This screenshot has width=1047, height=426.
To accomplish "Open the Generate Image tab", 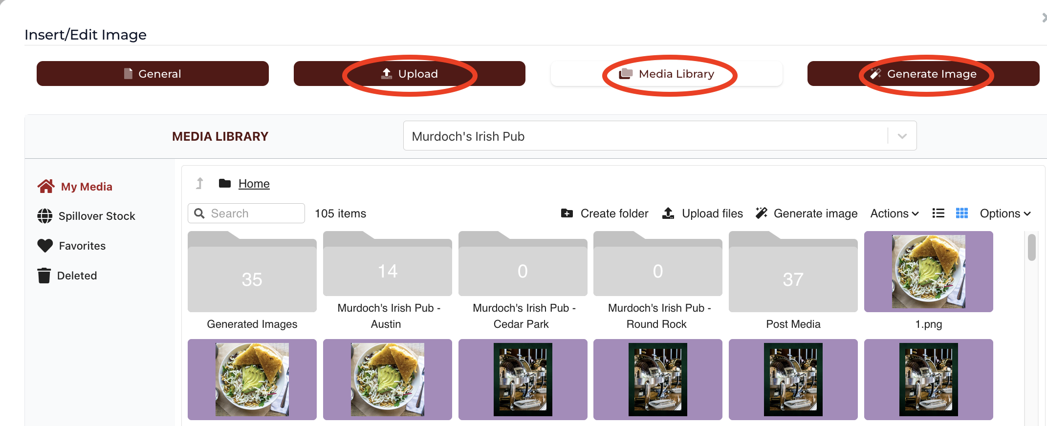I will pos(923,74).
